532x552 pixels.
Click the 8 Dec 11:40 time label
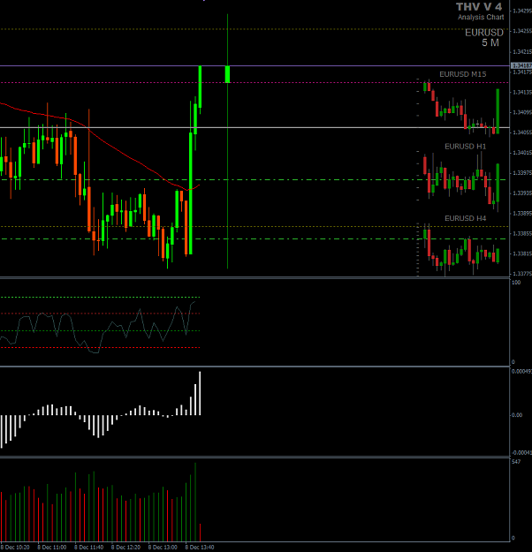click(x=88, y=548)
